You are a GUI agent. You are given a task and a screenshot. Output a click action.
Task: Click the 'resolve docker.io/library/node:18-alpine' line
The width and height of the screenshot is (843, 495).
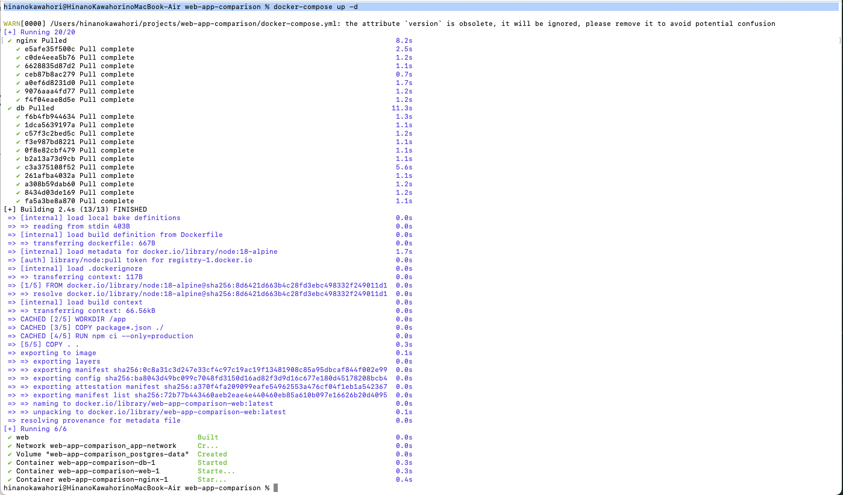point(198,294)
